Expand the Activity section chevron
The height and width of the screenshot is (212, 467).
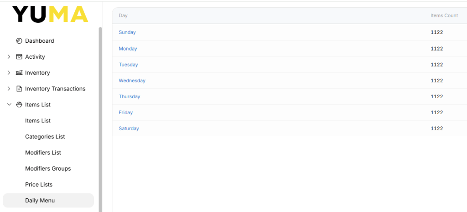click(9, 57)
